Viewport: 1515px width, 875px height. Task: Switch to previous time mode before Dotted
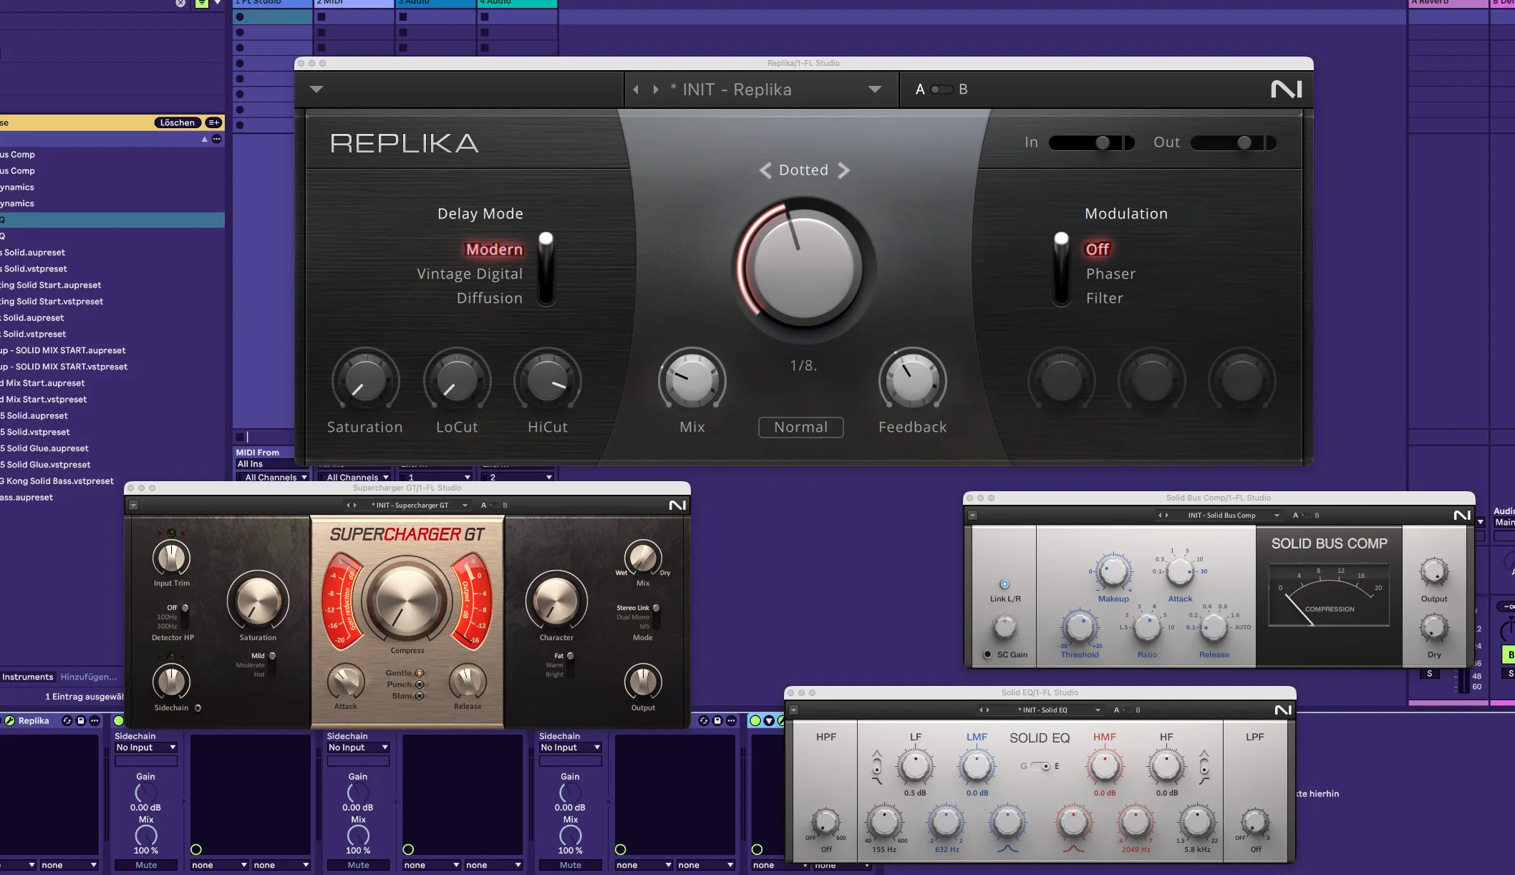click(x=765, y=170)
